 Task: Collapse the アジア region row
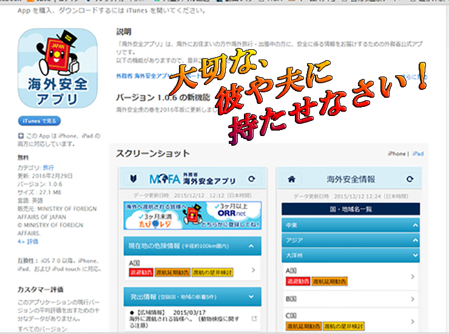click(x=351, y=240)
